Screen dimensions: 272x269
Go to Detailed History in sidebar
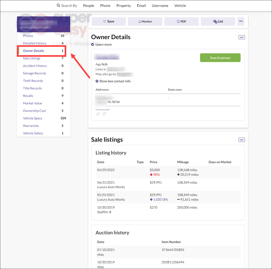(x=35, y=43)
